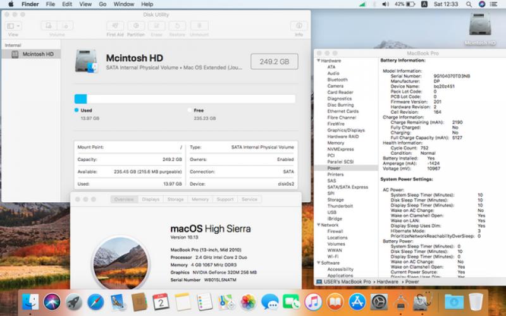Click Power in the System Information path bar
The width and height of the screenshot is (506, 316).
coord(412,282)
